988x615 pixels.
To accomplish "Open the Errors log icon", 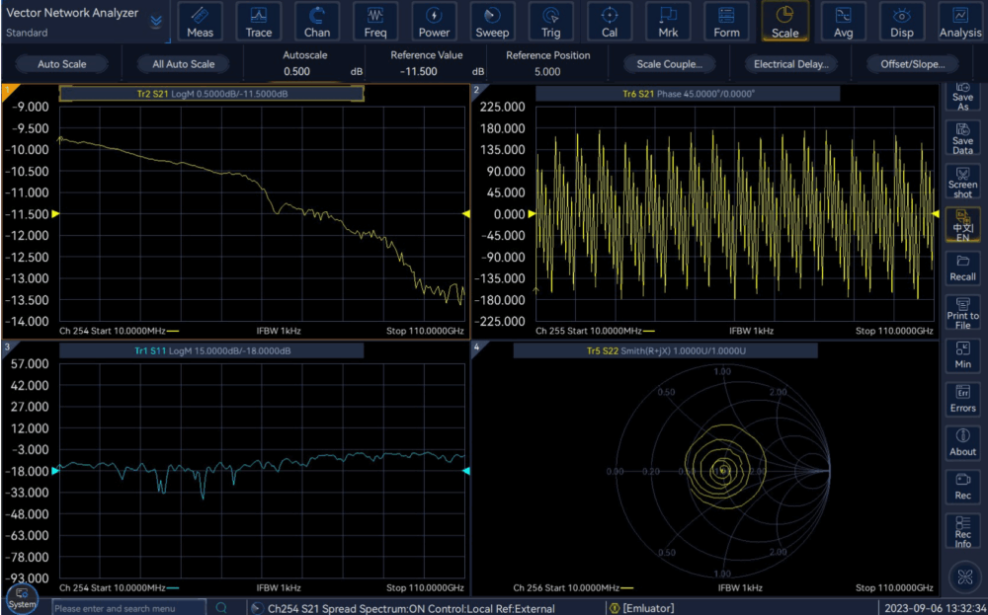I will (x=962, y=398).
